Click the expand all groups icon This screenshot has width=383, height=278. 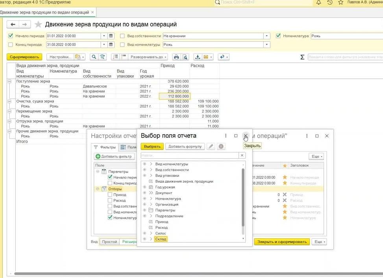116,57
